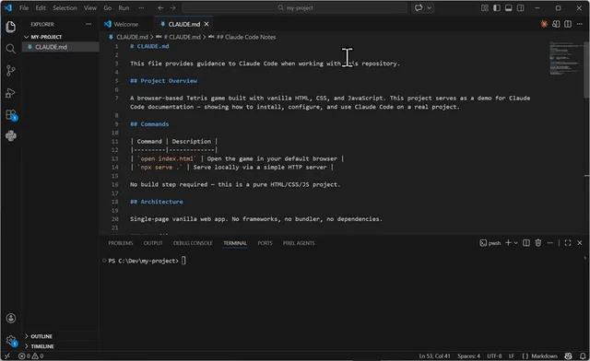This screenshot has height=361, width=590.
Task: Change LF end of line sequence
Action: 512,355
